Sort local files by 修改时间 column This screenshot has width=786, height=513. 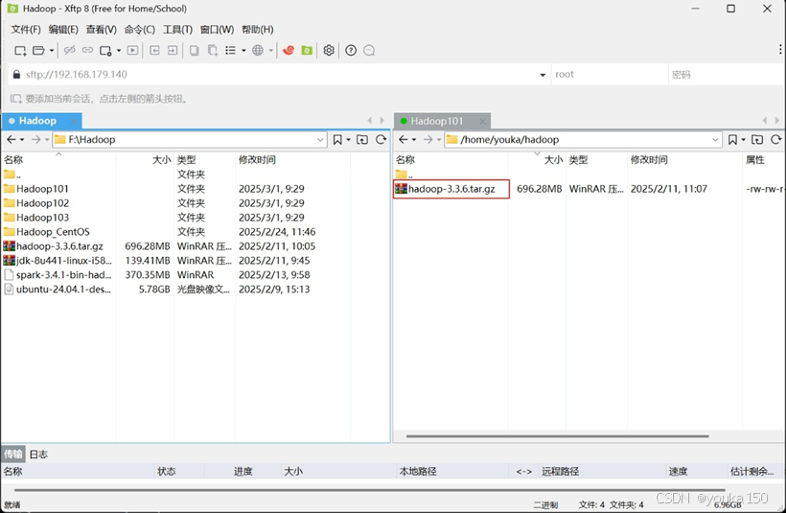pos(257,160)
